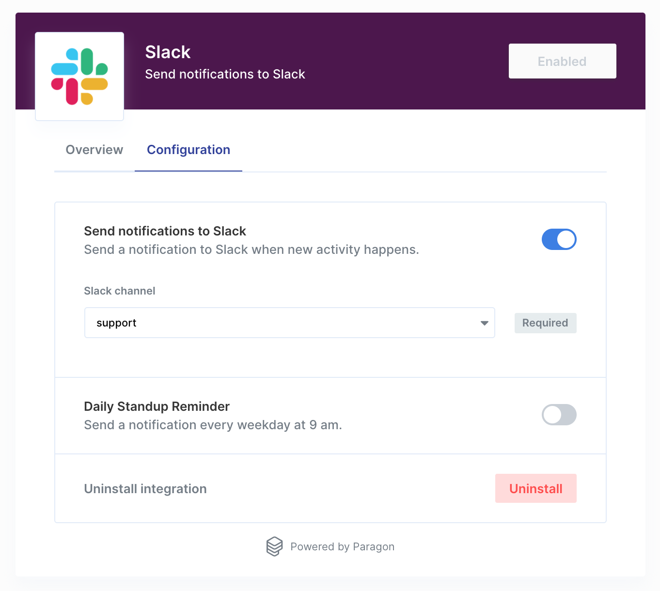Turn off the Send notifications to Slack toggle

coord(559,239)
